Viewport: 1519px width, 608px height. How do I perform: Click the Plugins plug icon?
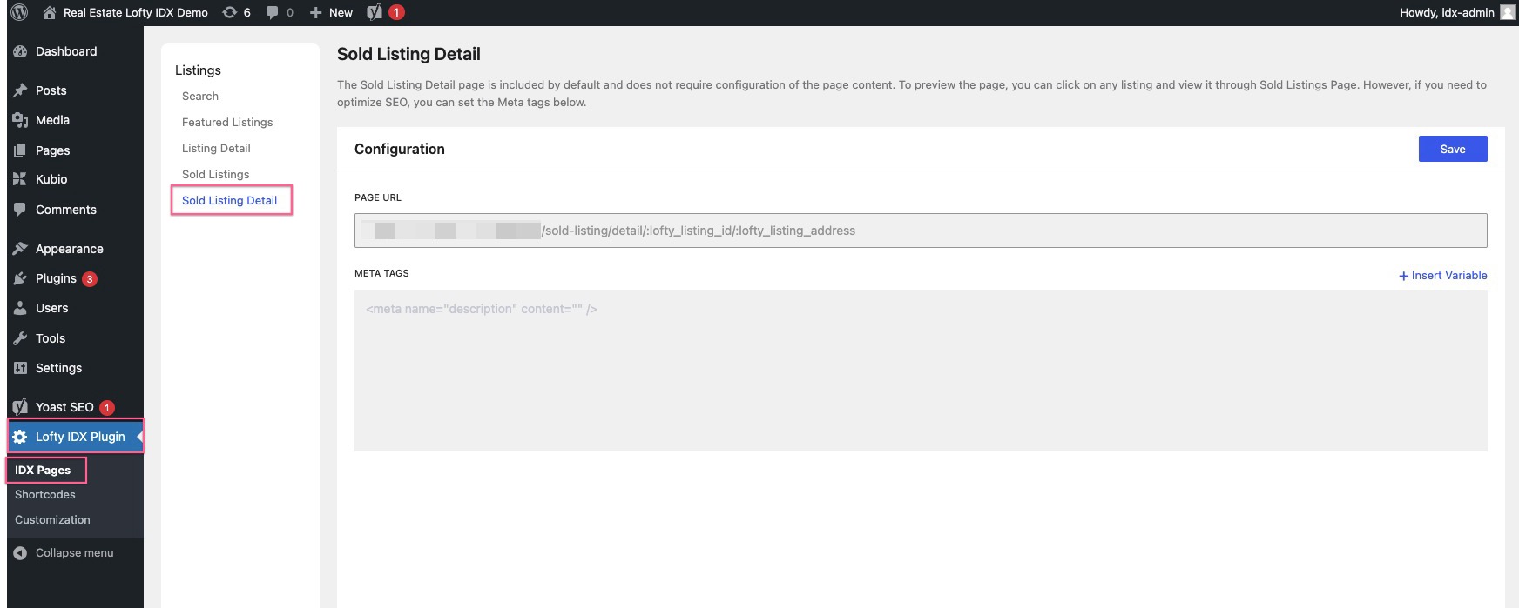(x=20, y=278)
